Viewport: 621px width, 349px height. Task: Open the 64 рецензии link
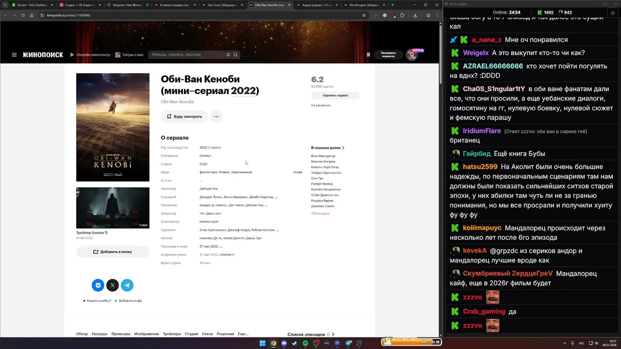click(x=321, y=105)
